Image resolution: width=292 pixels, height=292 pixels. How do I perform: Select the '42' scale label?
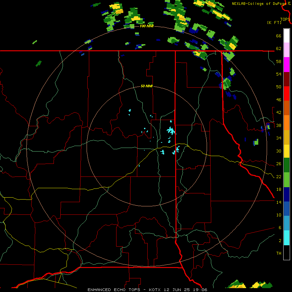tap(279, 112)
